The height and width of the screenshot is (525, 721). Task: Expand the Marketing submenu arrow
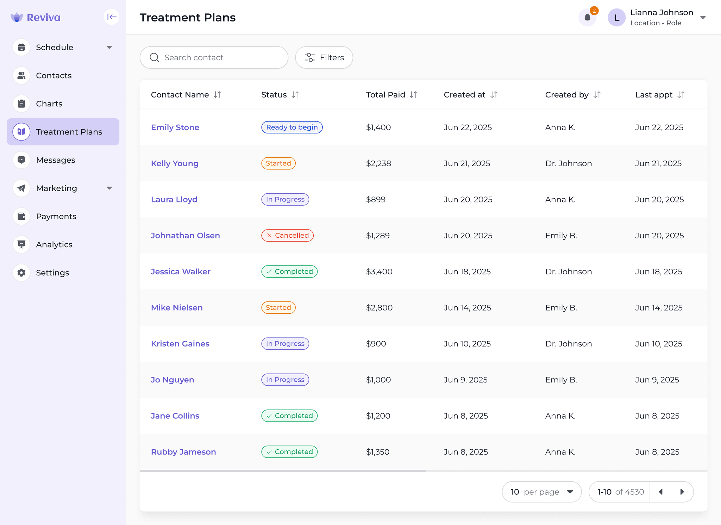(x=109, y=188)
